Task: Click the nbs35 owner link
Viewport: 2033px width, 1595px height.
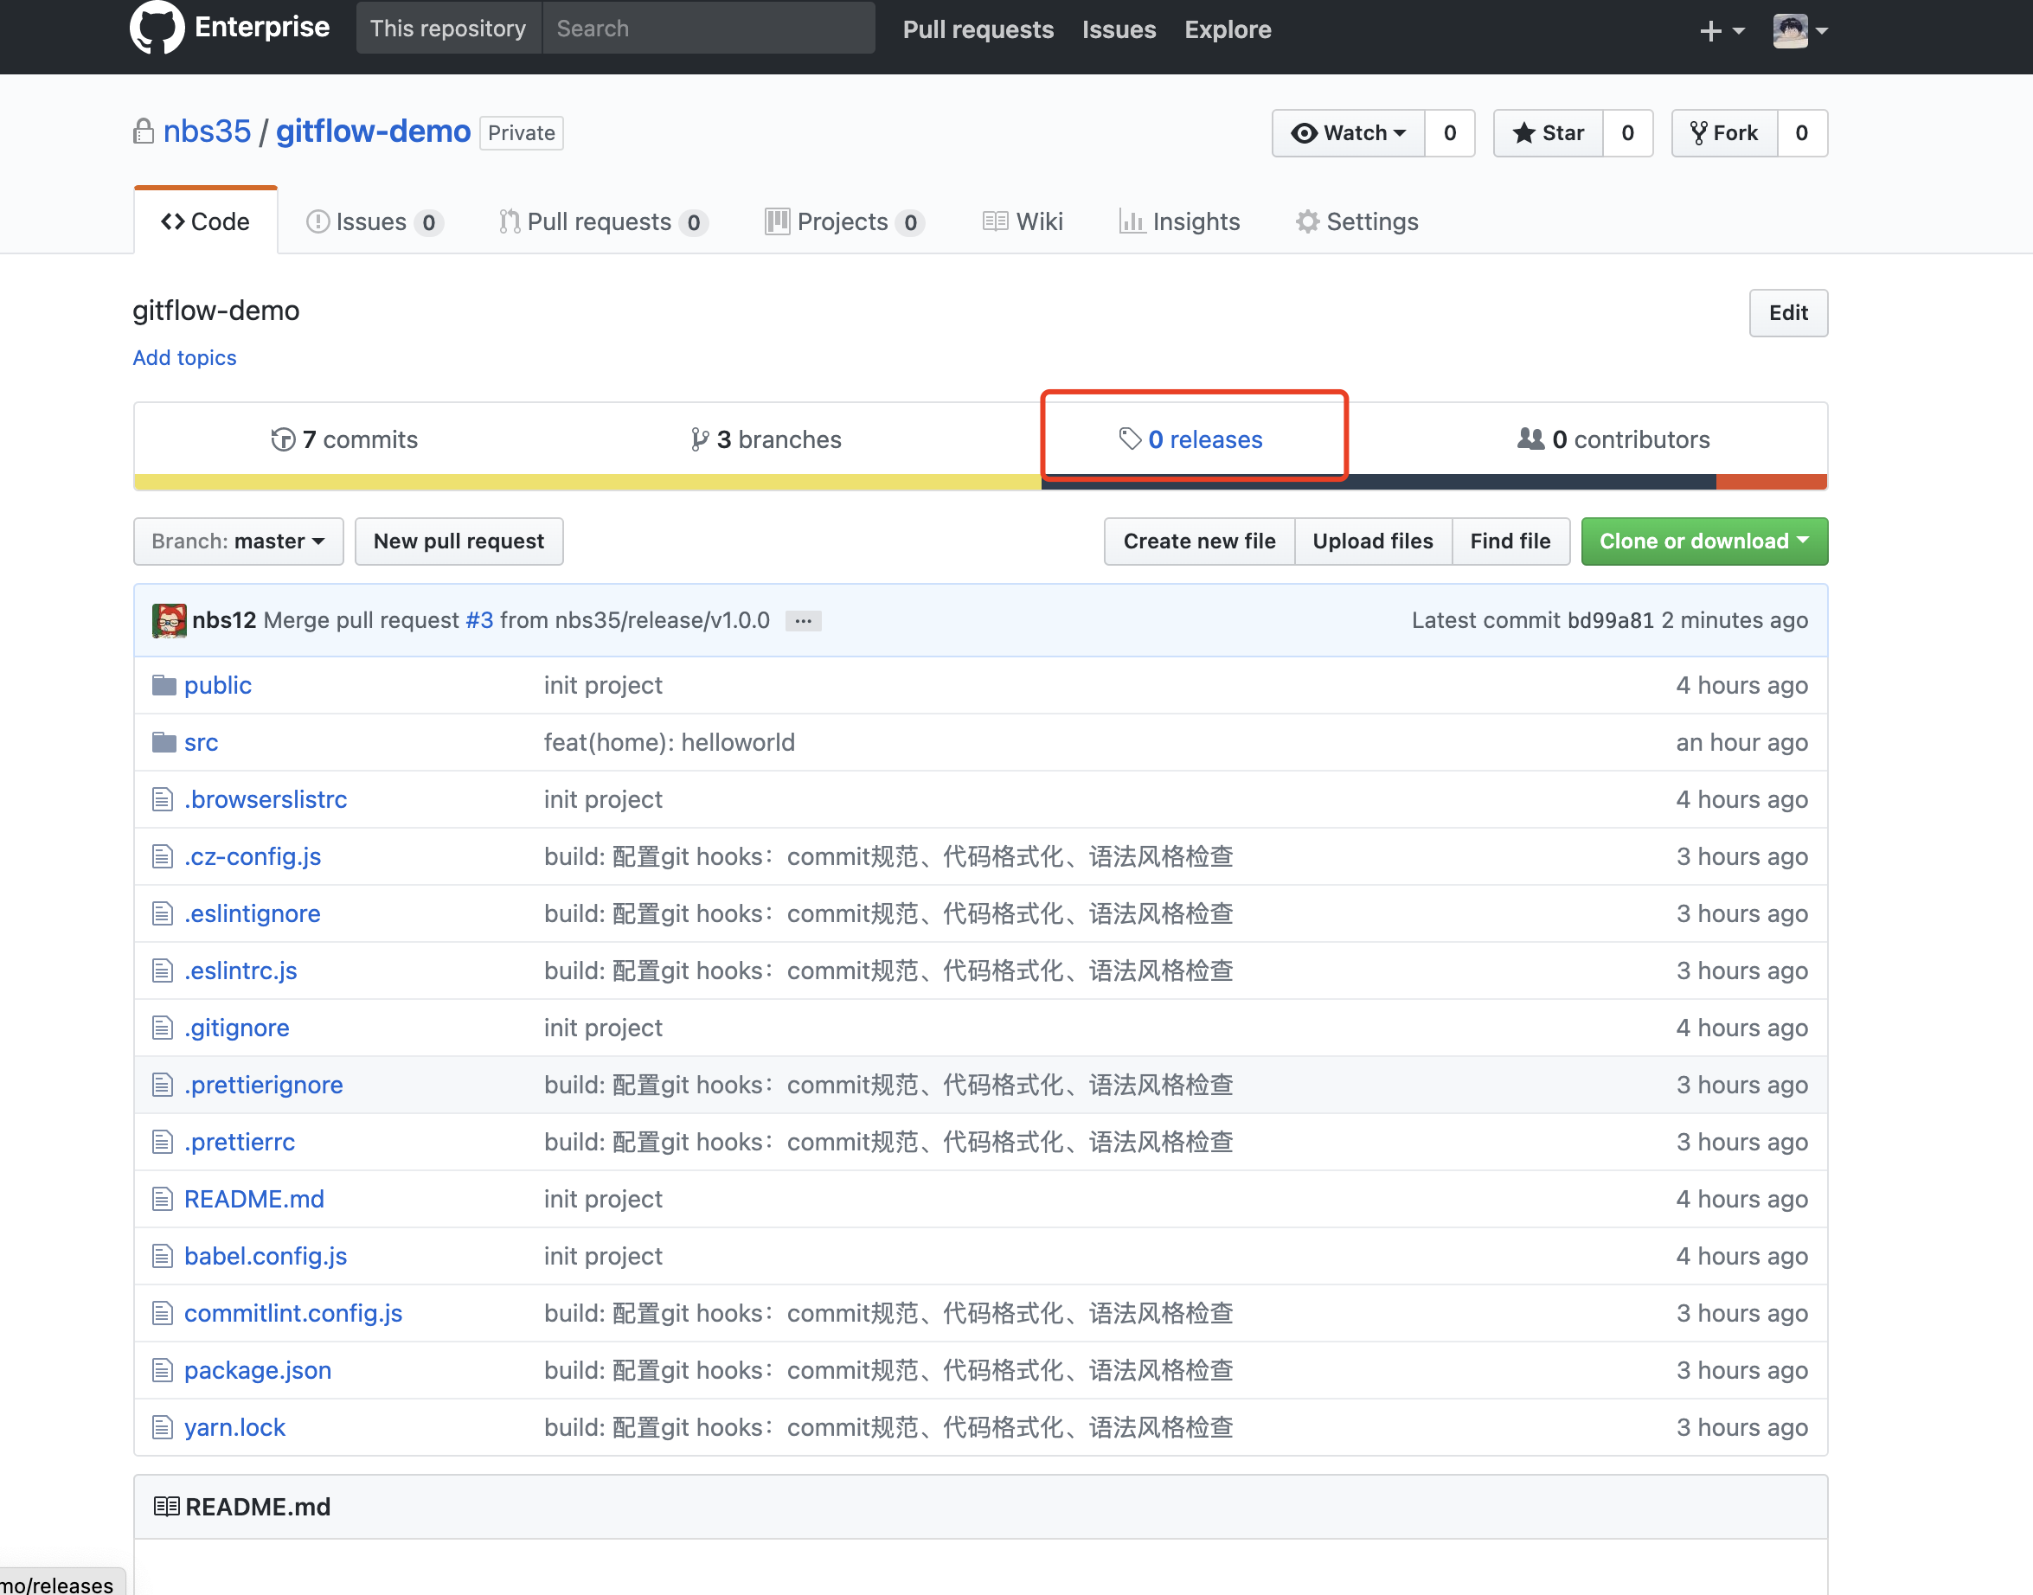Action: coord(207,131)
